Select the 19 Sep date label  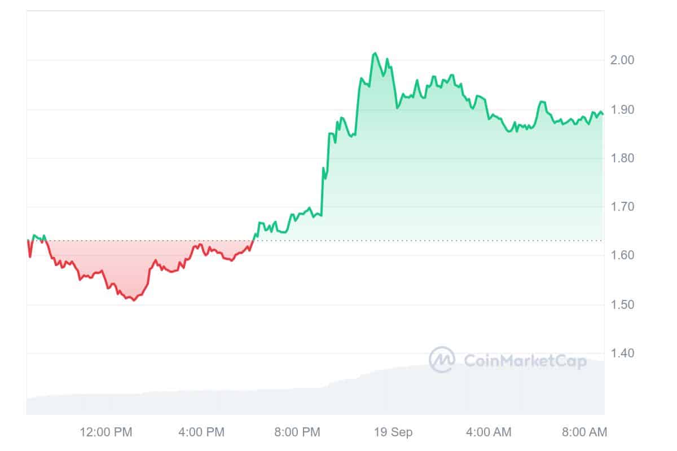(393, 432)
